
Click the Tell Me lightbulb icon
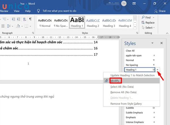[39, 11]
